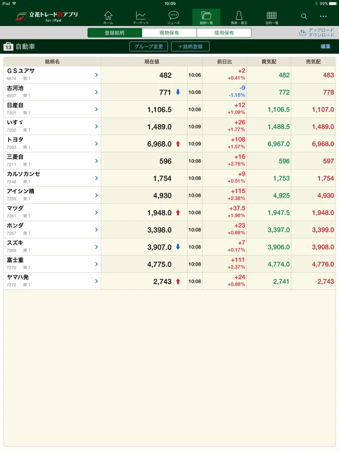Open the three-dots more menu
Viewport: 339px width, 452px height.
(x=323, y=16)
